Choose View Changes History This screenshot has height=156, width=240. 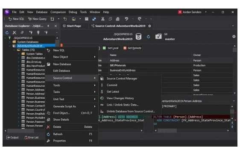[x=130, y=98]
